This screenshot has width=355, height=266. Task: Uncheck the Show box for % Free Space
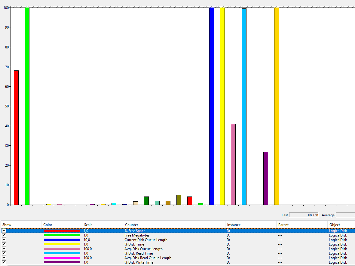click(x=4, y=231)
